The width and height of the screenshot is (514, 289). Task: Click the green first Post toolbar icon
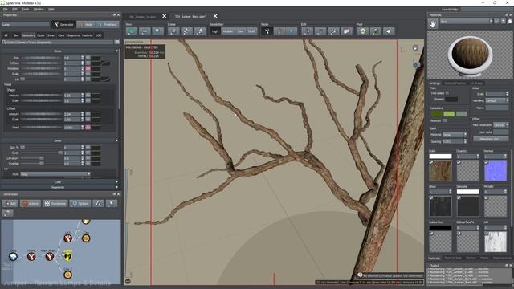pos(362,31)
